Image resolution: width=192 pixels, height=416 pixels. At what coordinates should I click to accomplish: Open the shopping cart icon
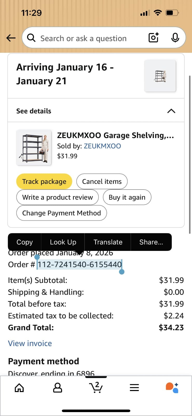96,387
